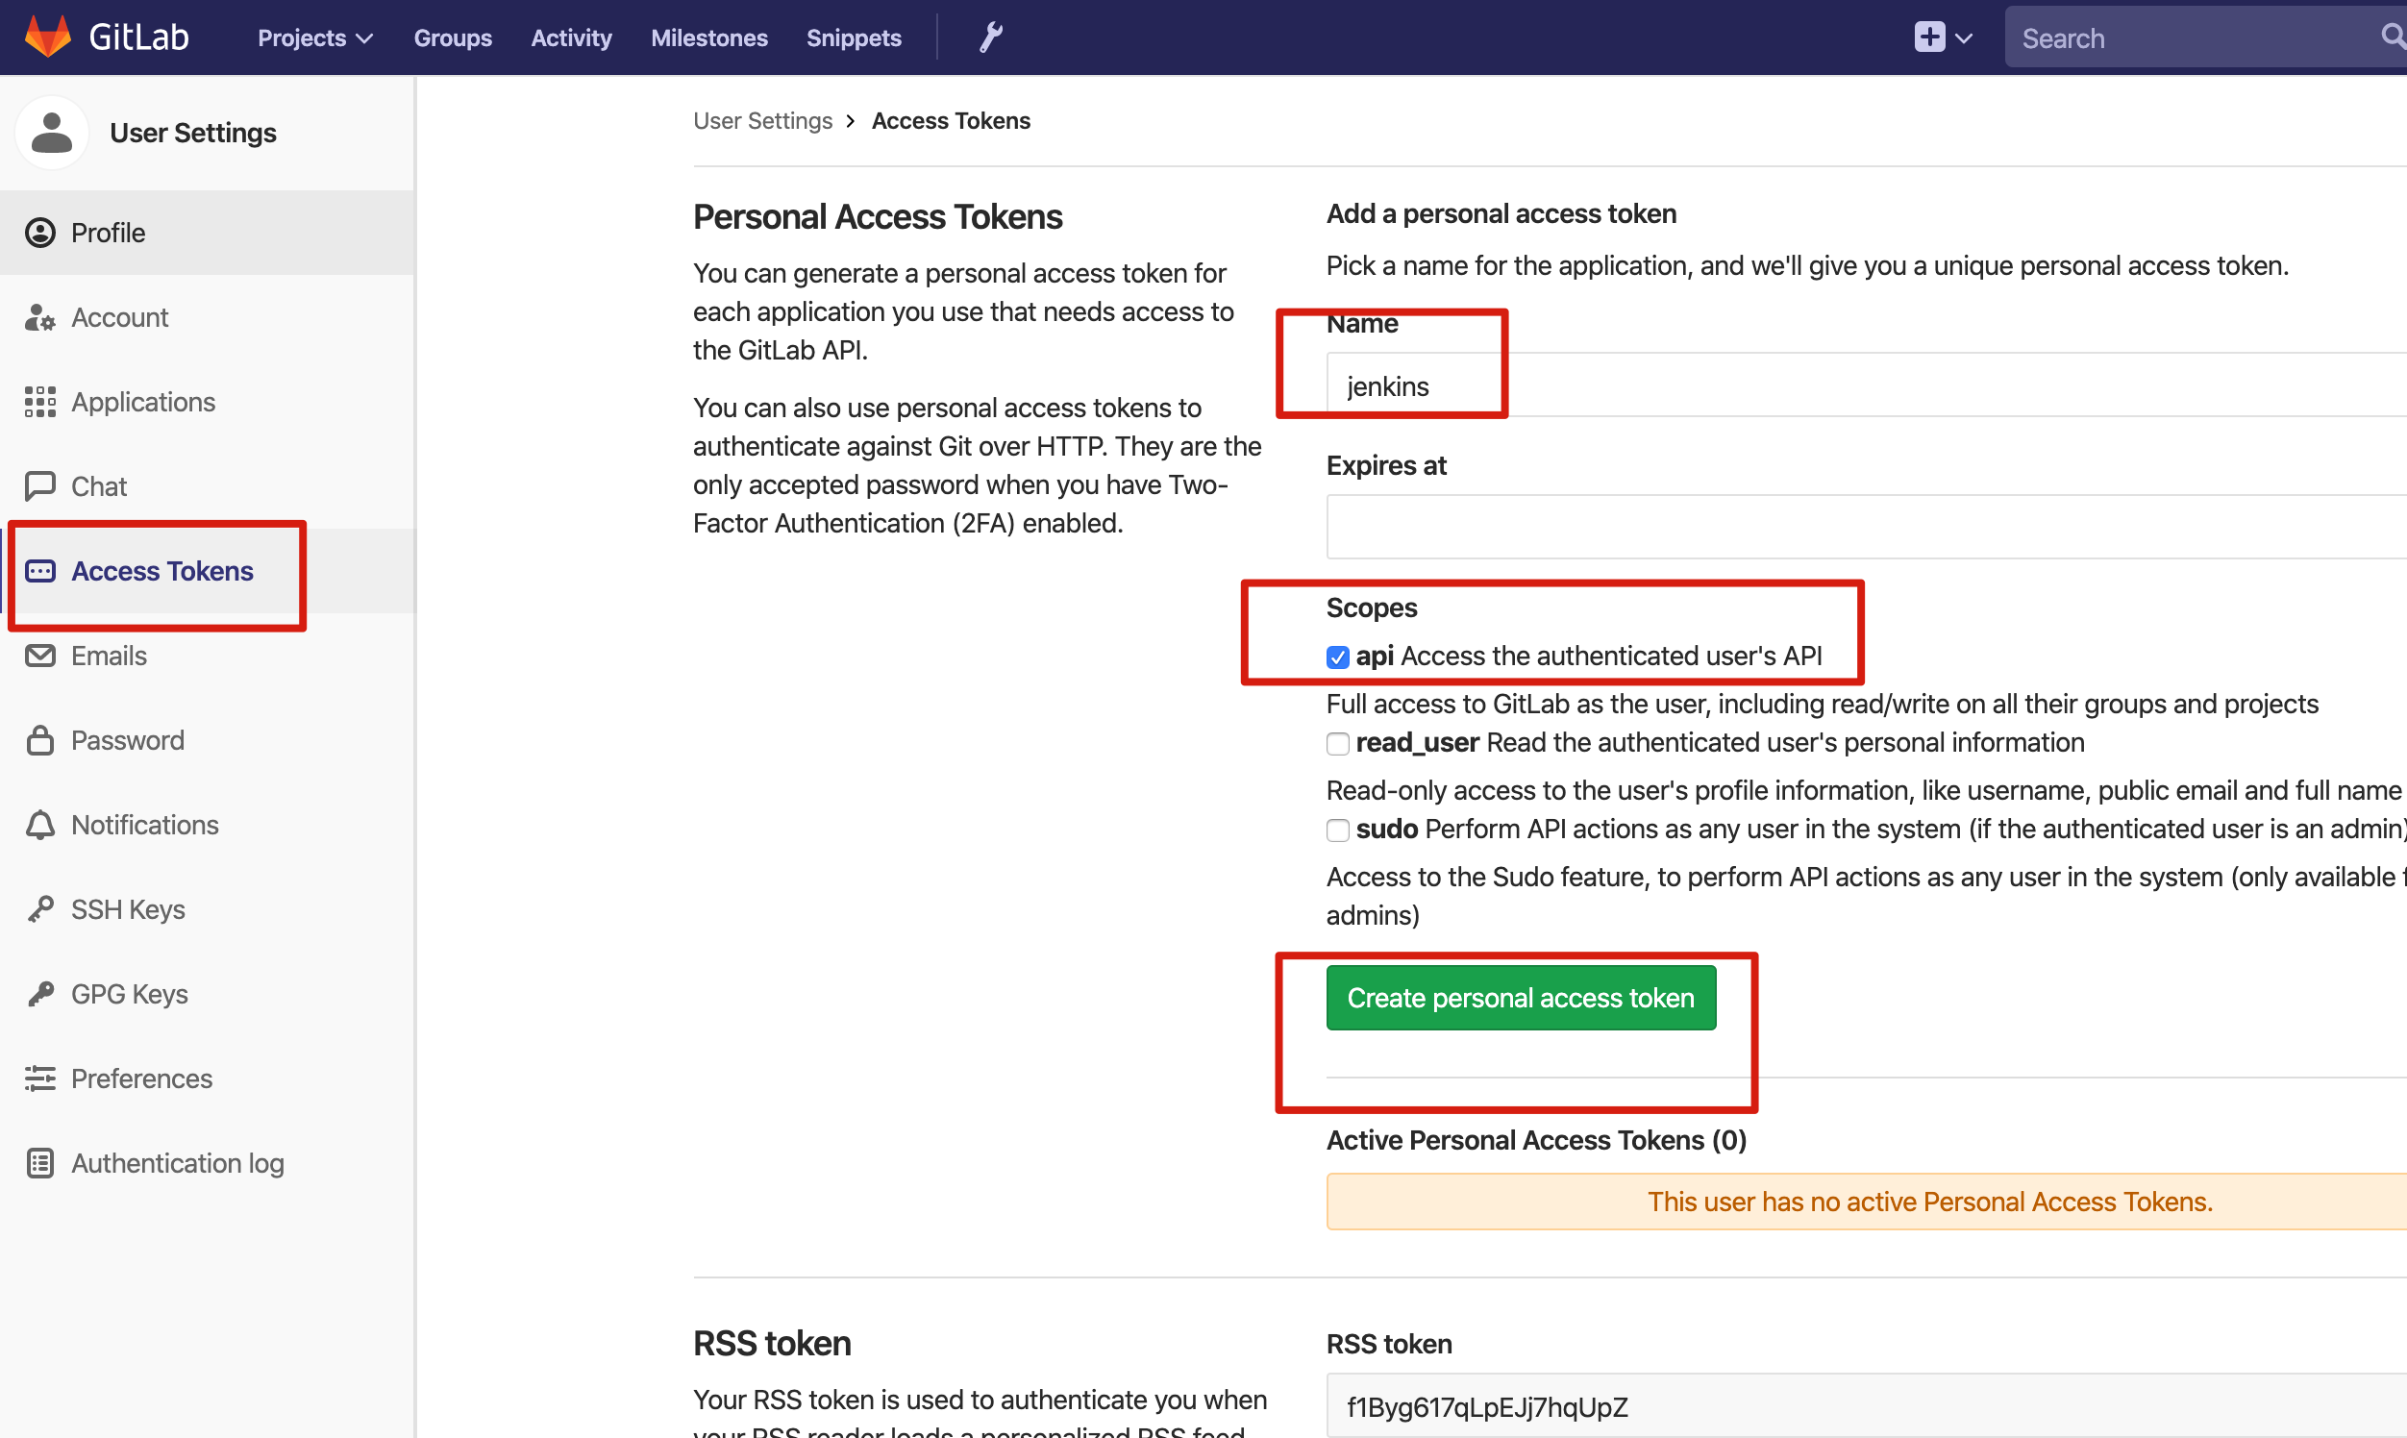Screen dimensions: 2407x1438
Task: Click the Password lock icon
Action: coord(39,740)
